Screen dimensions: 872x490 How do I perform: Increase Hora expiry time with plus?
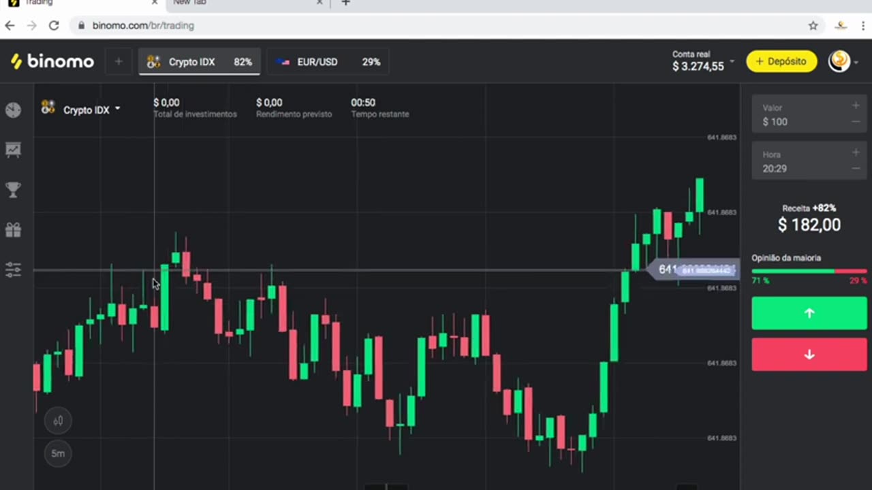click(x=856, y=152)
